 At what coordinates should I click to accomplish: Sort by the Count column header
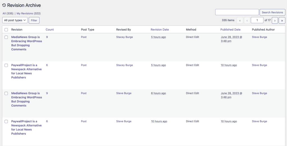point(50,30)
